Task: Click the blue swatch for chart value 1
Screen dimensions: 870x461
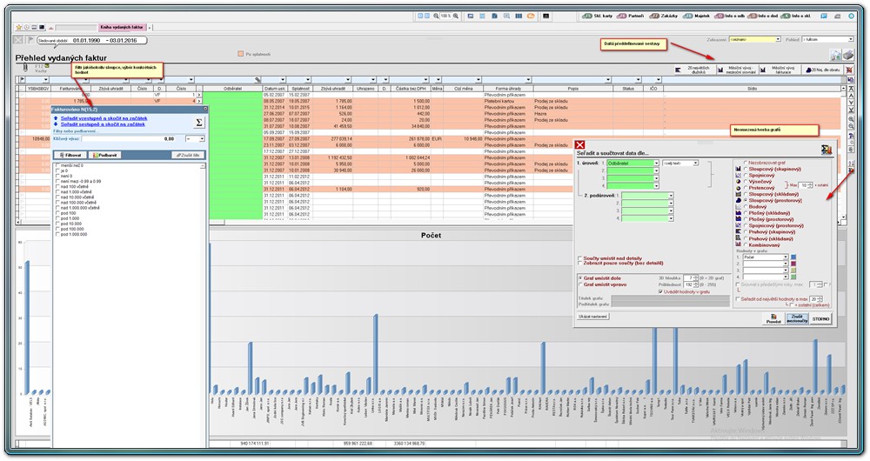Action: coord(793,257)
